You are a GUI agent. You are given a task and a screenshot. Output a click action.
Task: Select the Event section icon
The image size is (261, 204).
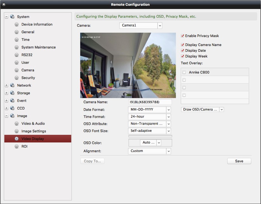coord(12,100)
